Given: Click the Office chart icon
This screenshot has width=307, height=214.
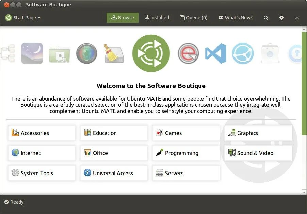Looking at the screenshot, I should [x=87, y=152].
